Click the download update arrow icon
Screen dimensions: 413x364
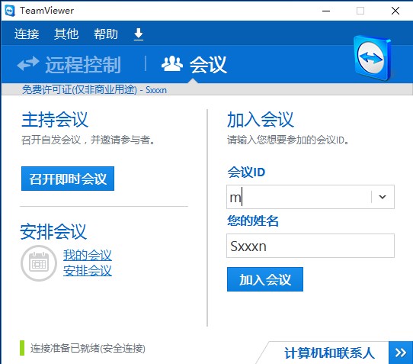tap(139, 34)
